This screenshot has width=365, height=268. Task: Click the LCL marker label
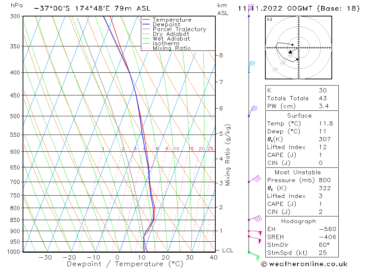point(228,250)
